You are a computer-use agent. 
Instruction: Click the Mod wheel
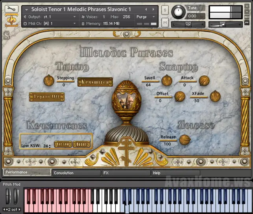[15, 196]
